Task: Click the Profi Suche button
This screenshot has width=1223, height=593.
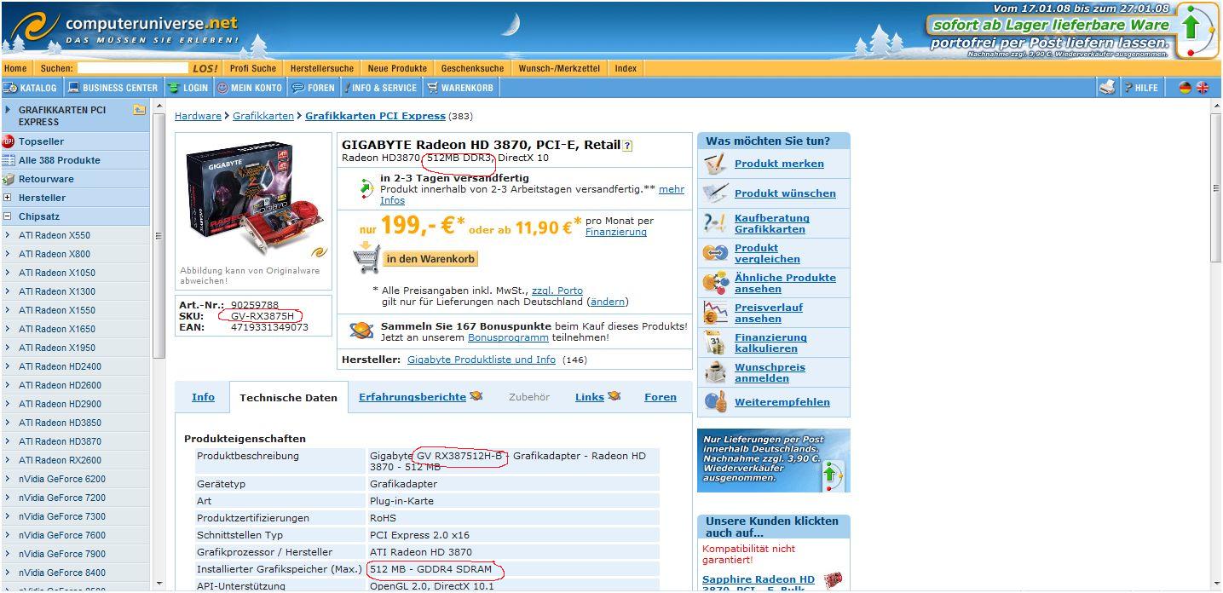Action: click(253, 68)
